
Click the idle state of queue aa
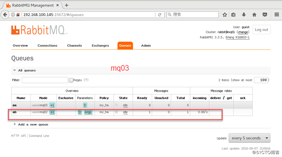coord(125,105)
